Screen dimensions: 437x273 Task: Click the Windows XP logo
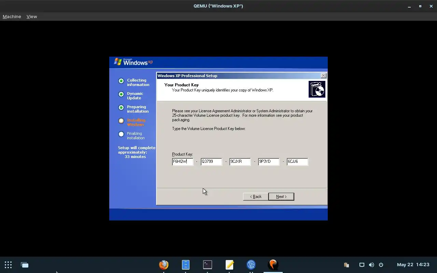click(133, 62)
